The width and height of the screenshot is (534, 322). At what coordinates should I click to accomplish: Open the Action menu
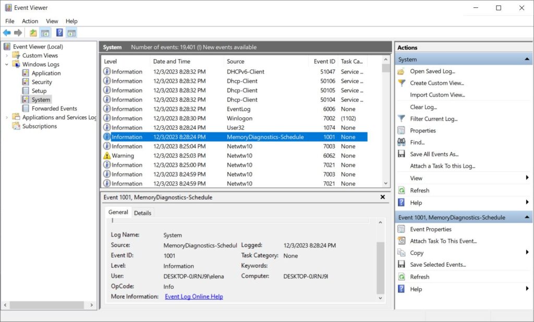coord(30,21)
